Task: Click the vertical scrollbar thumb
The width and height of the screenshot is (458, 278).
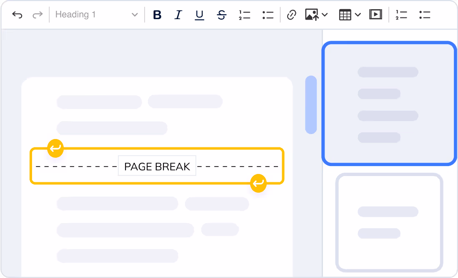Action: click(x=311, y=105)
